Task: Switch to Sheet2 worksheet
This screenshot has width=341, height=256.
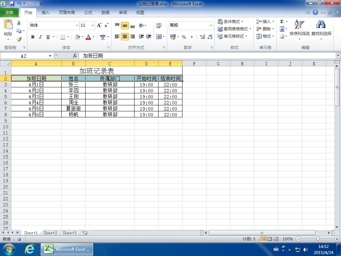Action: 50,233
